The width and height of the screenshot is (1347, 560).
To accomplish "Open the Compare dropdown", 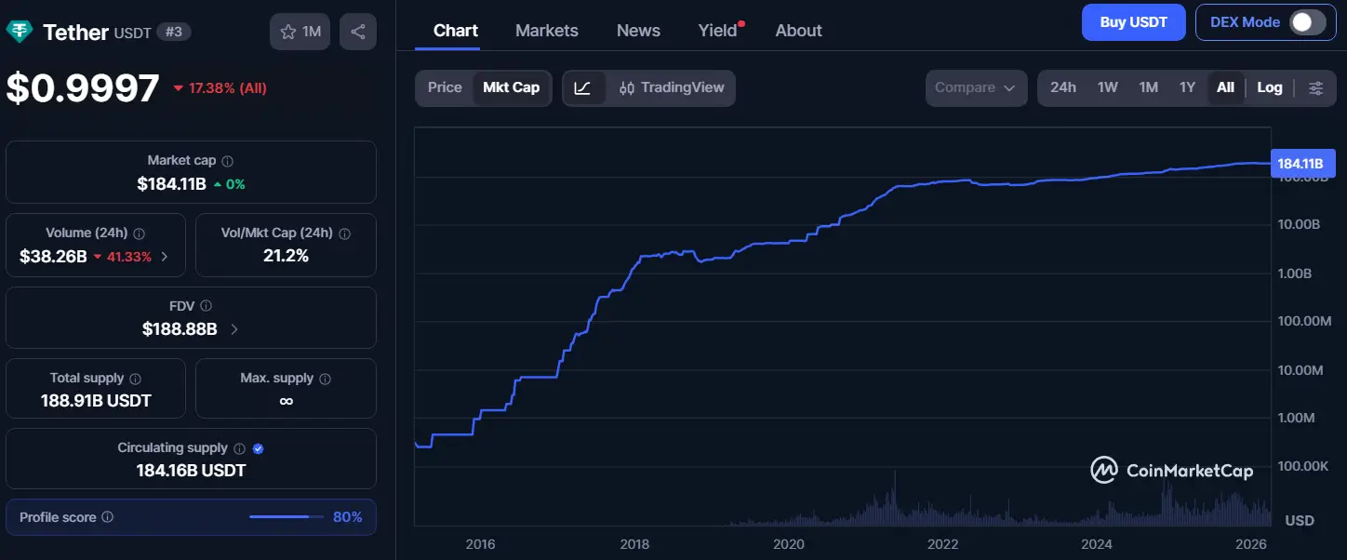I will [976, 87].
